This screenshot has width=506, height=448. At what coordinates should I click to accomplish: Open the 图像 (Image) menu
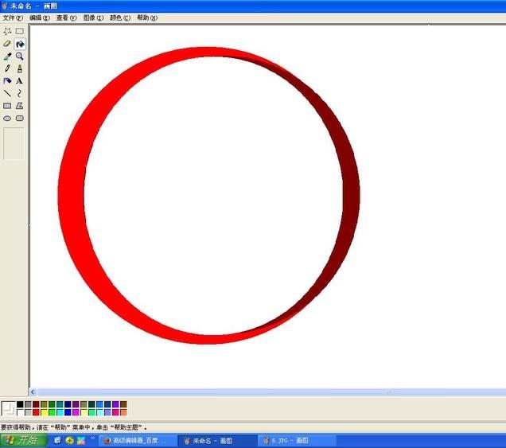click(x=93, y=18)
